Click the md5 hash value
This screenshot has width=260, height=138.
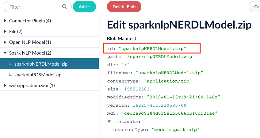(x=169, y=113)
